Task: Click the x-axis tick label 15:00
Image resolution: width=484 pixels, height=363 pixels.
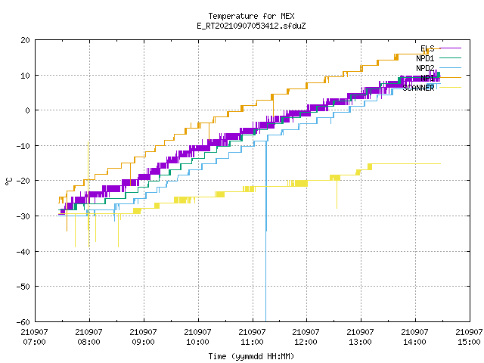Action: (x=469, y=342)
